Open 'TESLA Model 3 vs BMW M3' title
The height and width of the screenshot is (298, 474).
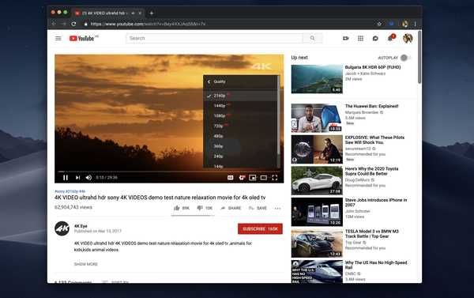point(371,233)
